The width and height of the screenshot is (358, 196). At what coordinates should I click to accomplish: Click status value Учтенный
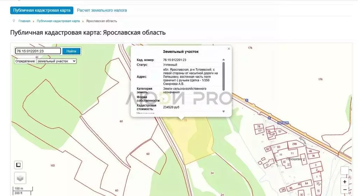pos(170,65)
